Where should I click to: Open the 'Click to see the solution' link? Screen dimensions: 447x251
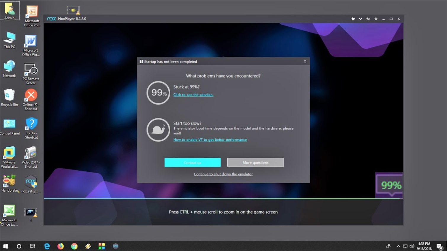[x=193, y=95]
